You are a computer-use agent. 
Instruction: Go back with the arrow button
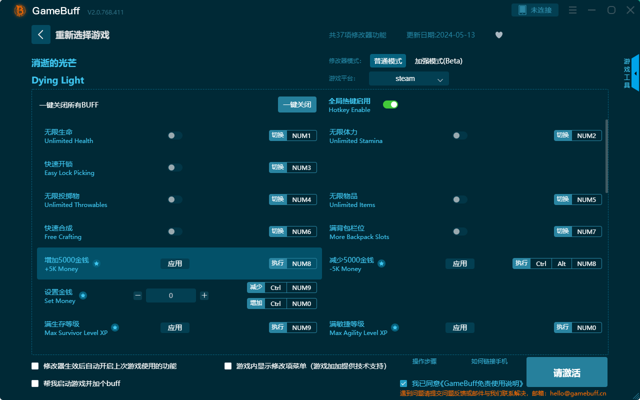[41, 34]
